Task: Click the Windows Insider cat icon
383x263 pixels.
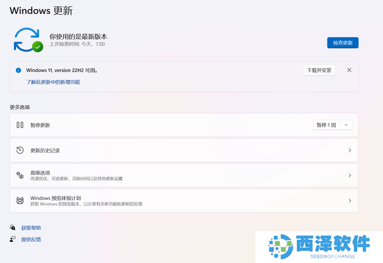Action: pos(20,201)
